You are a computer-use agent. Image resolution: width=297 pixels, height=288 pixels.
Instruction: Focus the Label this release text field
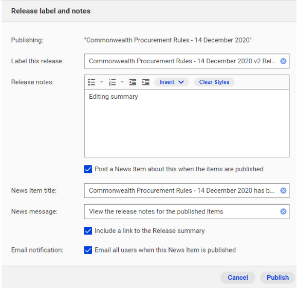(182, 61)
